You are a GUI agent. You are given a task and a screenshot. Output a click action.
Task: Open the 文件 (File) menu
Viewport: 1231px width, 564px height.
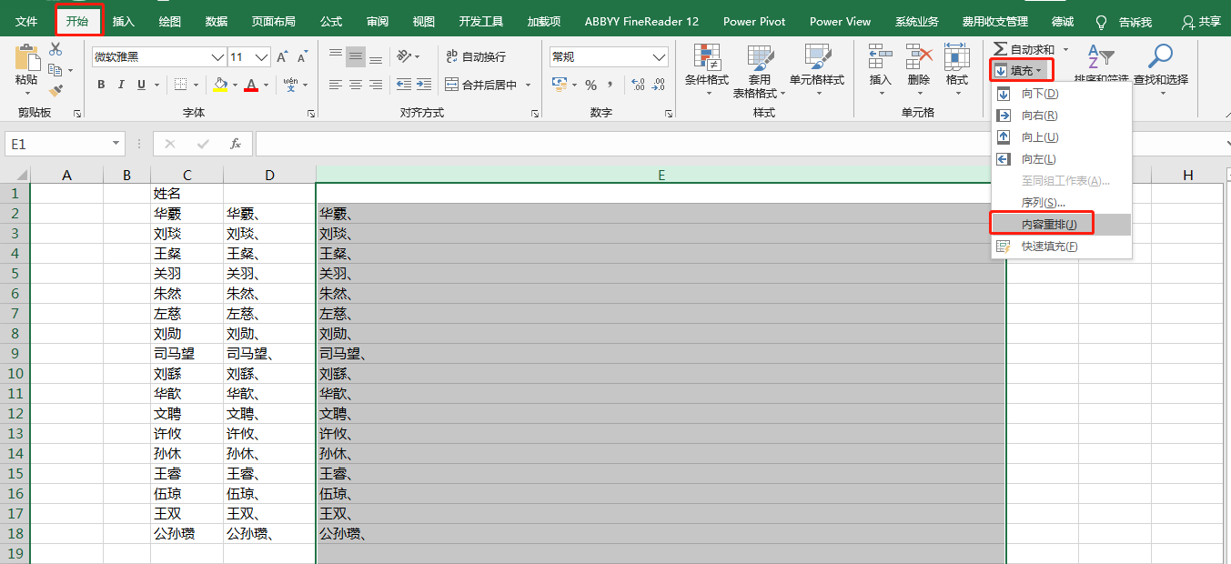tap(27, 21)
